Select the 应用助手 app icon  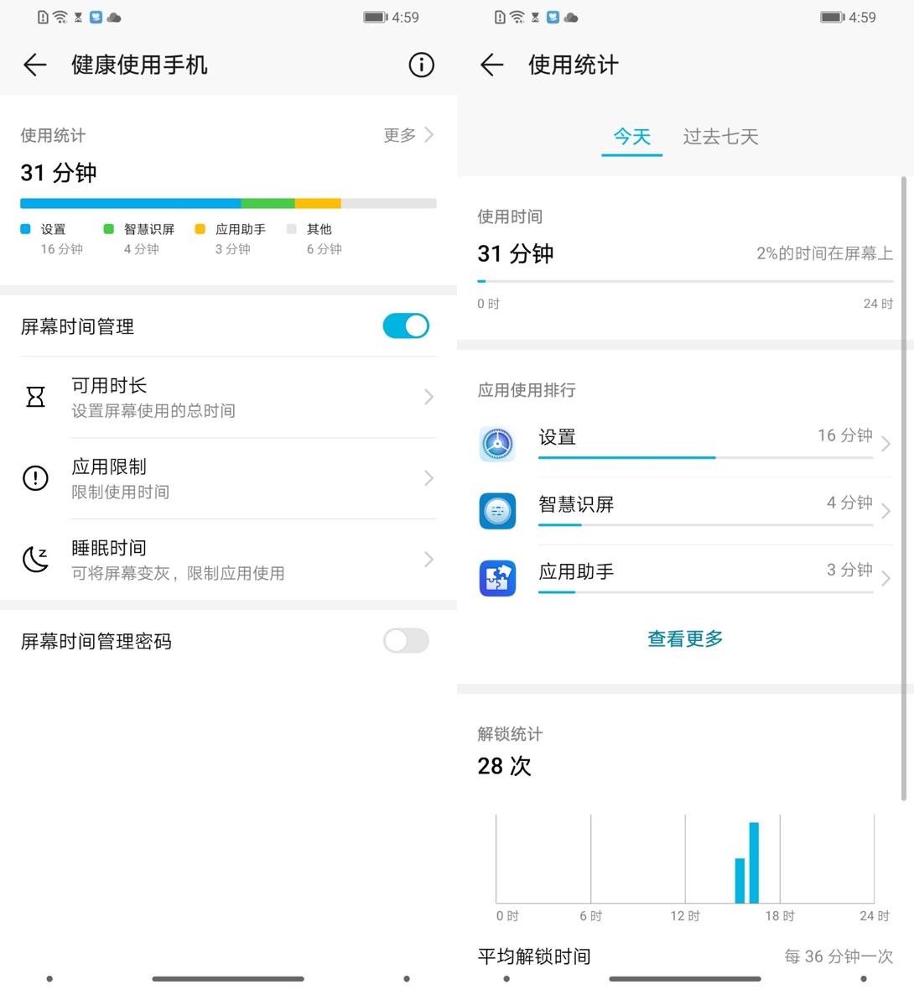pos(497,577)
